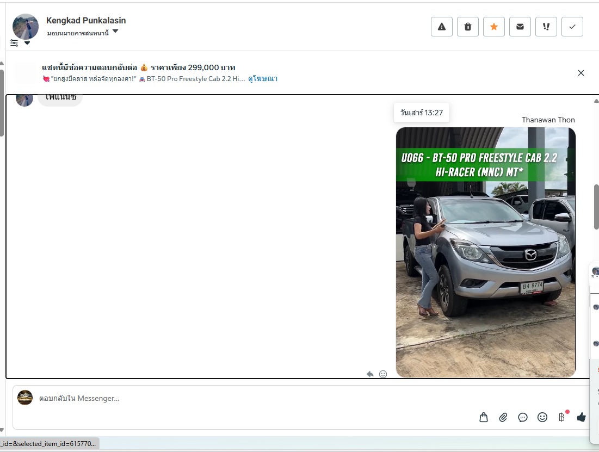Toggle the orange star priority button
The width and height of the screenshot is (599, 452).
click(x=494, y=27)
